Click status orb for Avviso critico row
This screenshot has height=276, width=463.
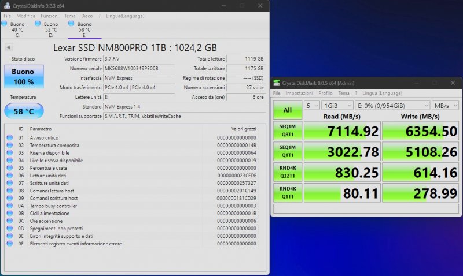(9, 137)
